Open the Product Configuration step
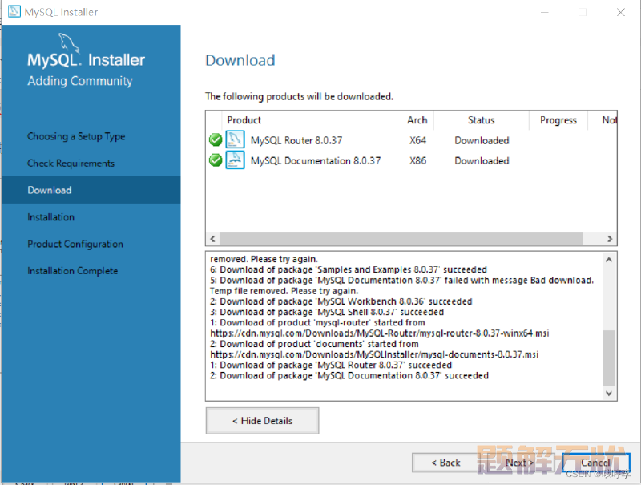 pos(75,244)
